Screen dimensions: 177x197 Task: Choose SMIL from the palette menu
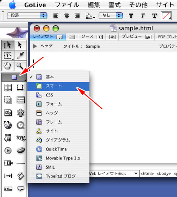(58, 167)
